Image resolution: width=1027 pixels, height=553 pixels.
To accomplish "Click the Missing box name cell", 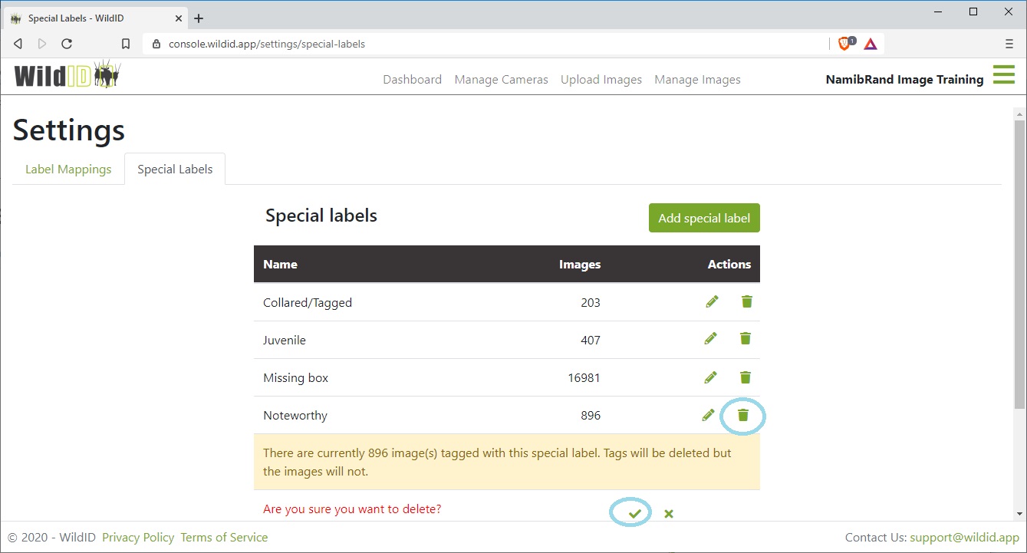I will 295,378.
